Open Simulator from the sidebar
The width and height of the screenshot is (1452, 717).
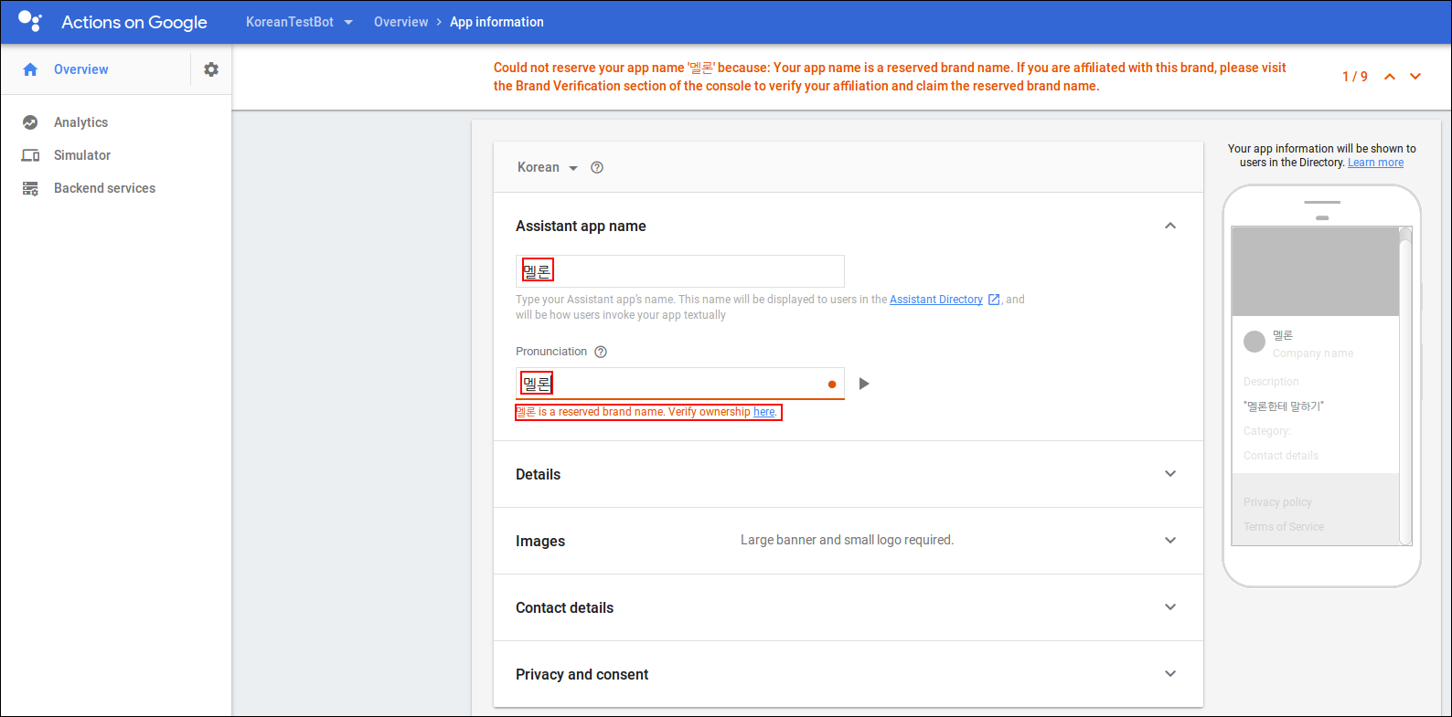pyautogui.click(x=82, y=155)
